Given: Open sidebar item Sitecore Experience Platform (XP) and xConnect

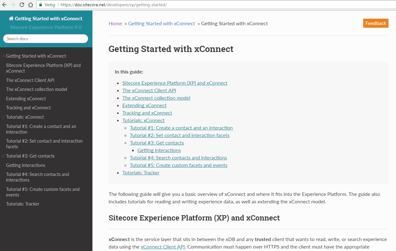Looking at the screenshot, I should [x=43, y=68].
